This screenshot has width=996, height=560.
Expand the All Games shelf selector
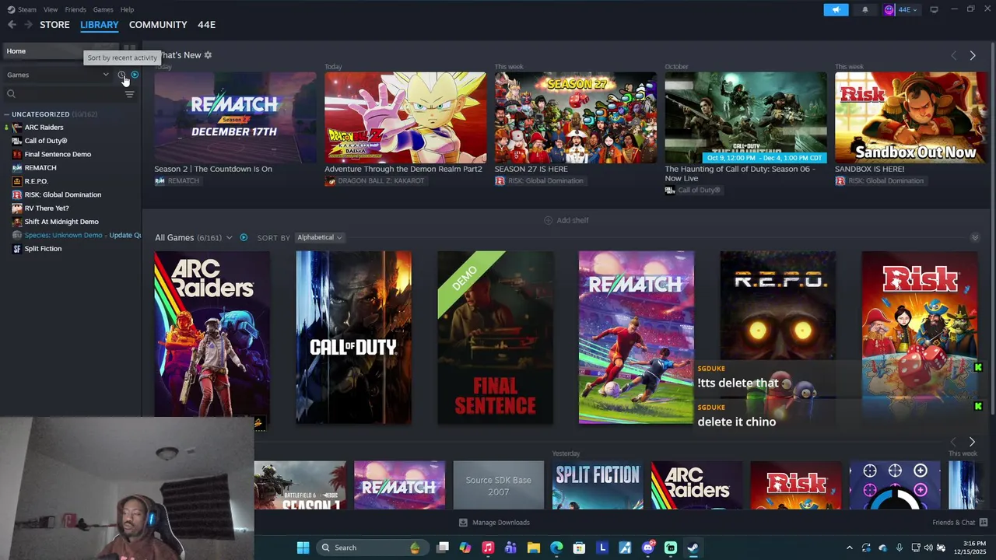point(229,237)
